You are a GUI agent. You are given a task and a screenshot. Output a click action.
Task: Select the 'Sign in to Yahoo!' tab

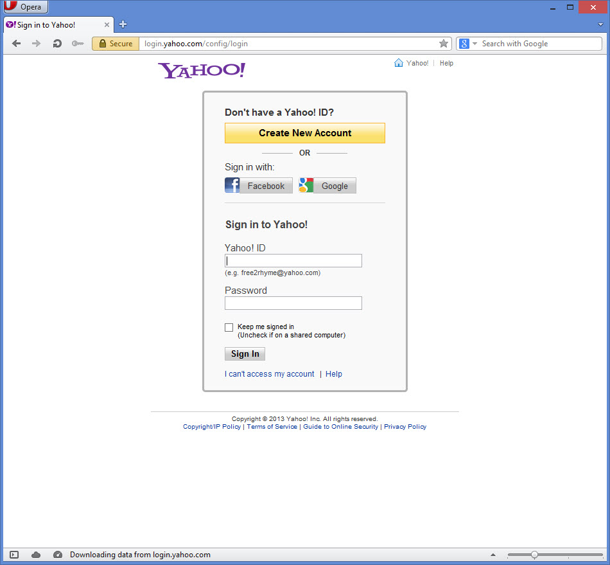pyautogui.click(x=58, y=25)
